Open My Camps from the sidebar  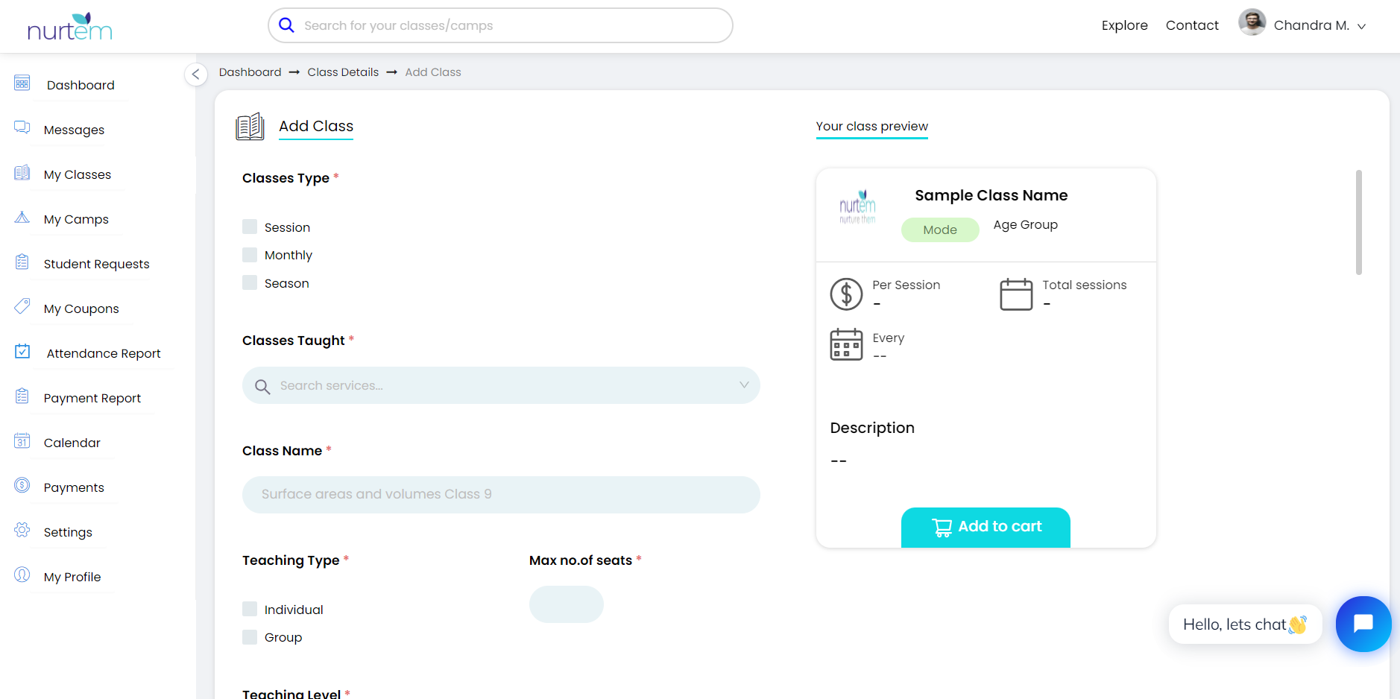click(x=22, y=218)
